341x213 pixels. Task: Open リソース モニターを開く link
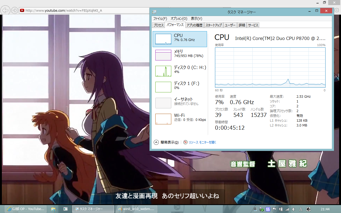[202, 142]
